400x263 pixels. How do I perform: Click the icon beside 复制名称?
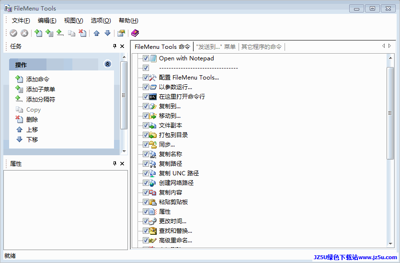[x=153, y=154]
